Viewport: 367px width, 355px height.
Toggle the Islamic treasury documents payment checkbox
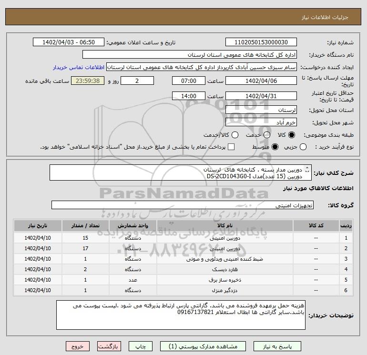[231, 147]
